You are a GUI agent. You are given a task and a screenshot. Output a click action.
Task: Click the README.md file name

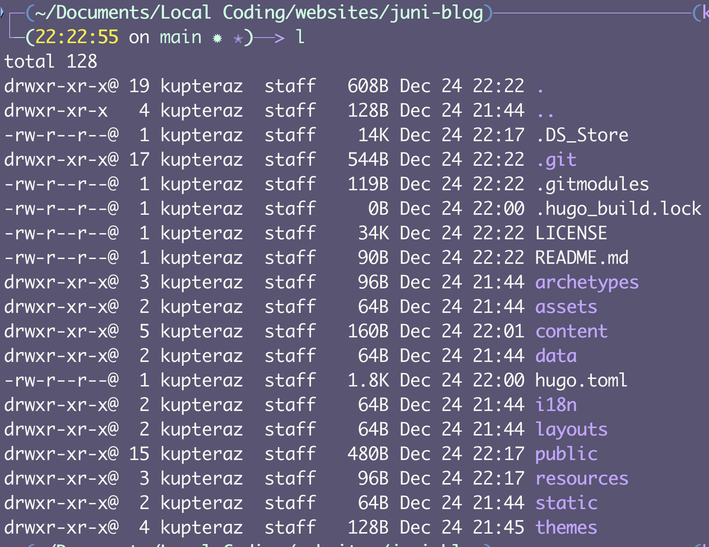[581, 258]
